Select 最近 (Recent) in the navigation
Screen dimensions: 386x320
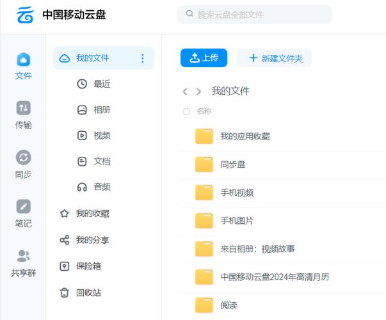pyautogui.click(x=101, y=83)
